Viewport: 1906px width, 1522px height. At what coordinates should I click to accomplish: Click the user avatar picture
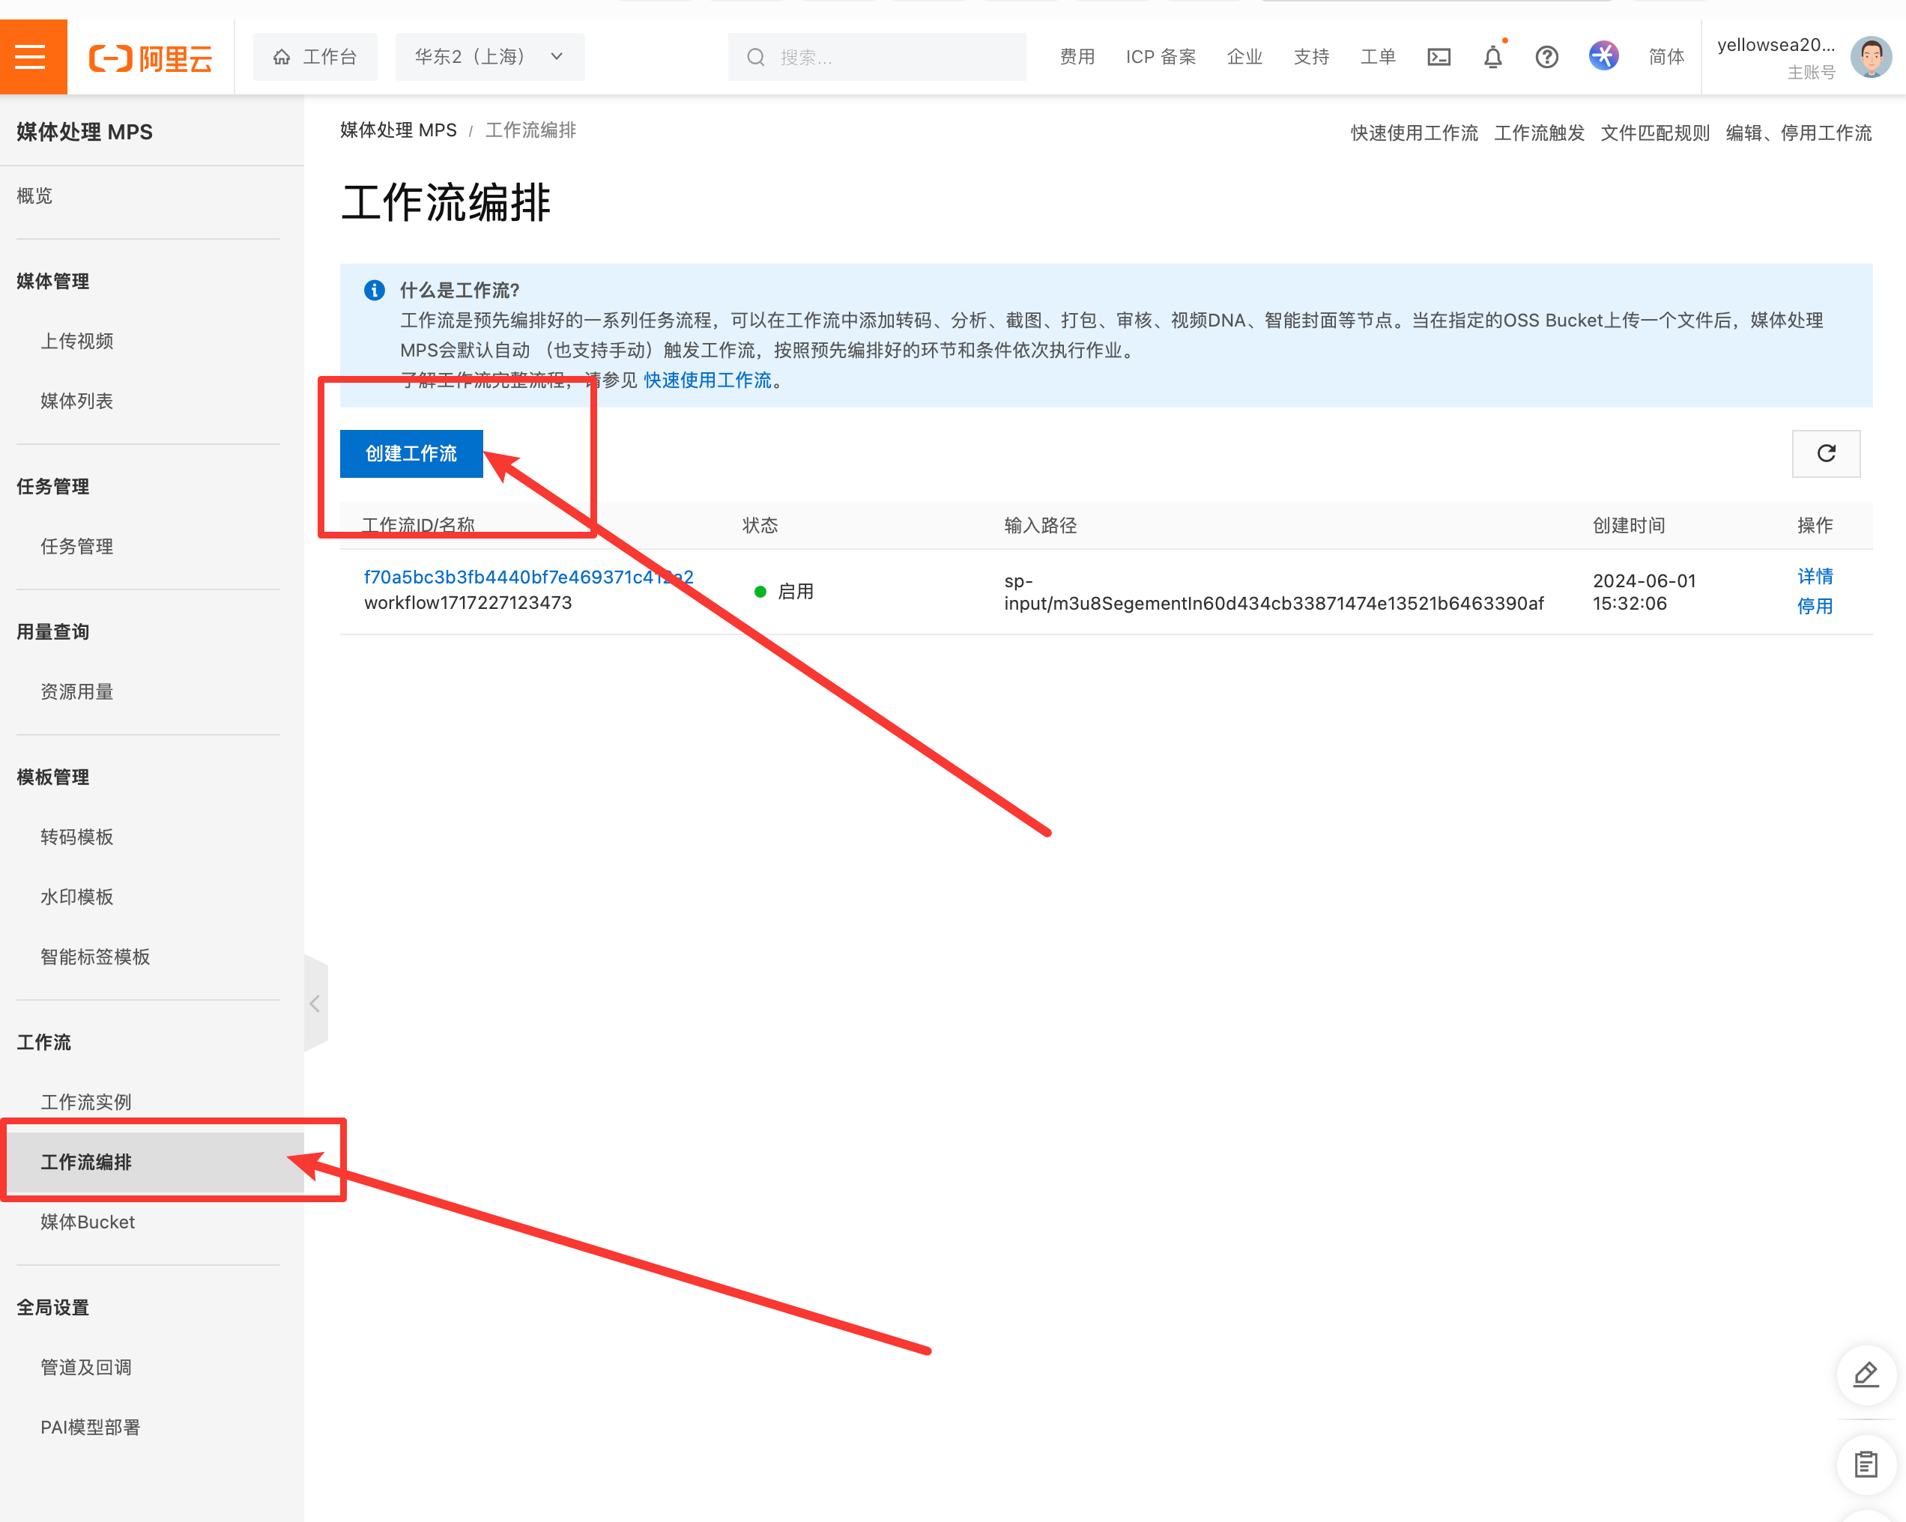click(x=1871, y=58)
